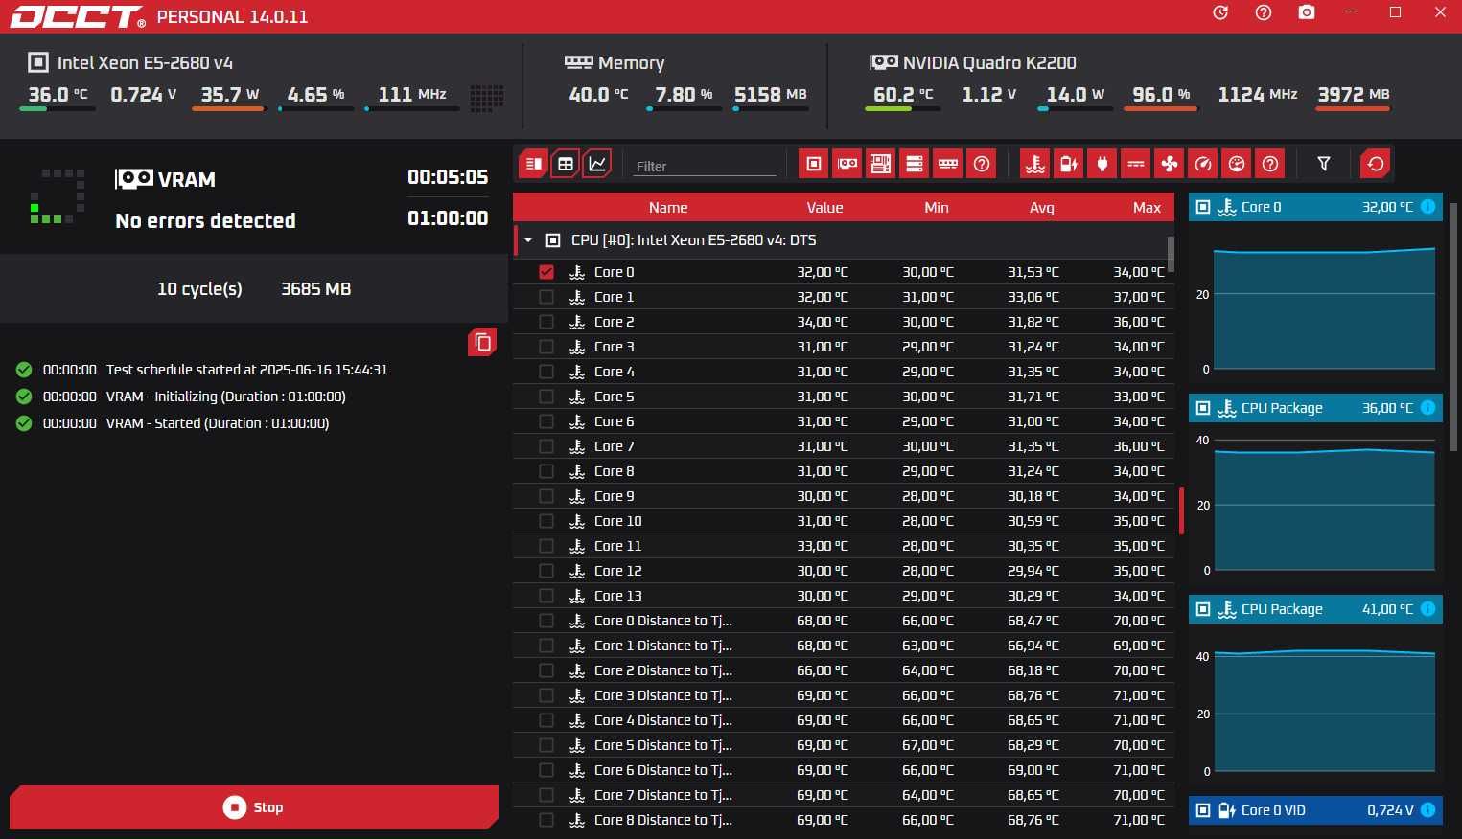Check the Core 5 checkbox
This screenshot has width=1462, height=839.
546,397
